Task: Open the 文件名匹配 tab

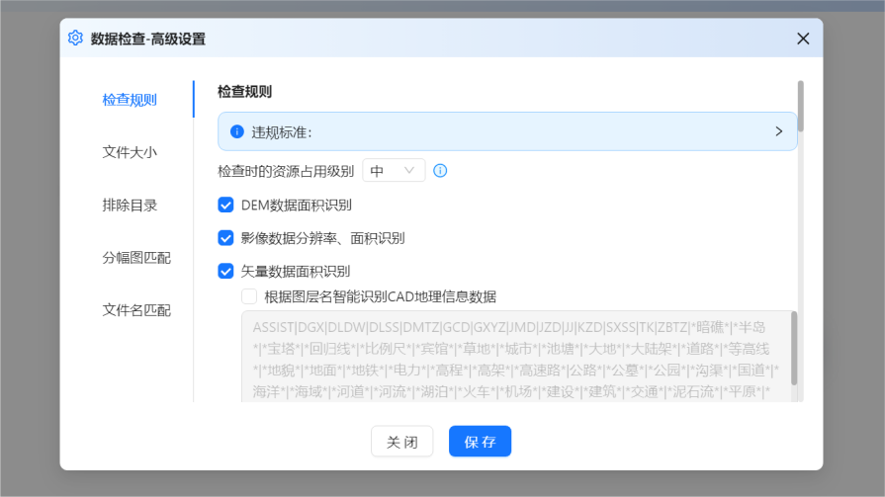Action: click(136, 310)
